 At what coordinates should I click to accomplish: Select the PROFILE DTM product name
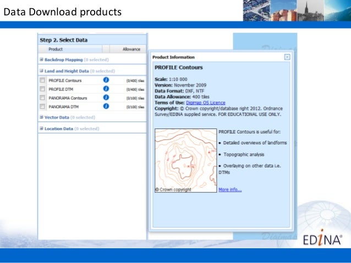coord(61,89)
